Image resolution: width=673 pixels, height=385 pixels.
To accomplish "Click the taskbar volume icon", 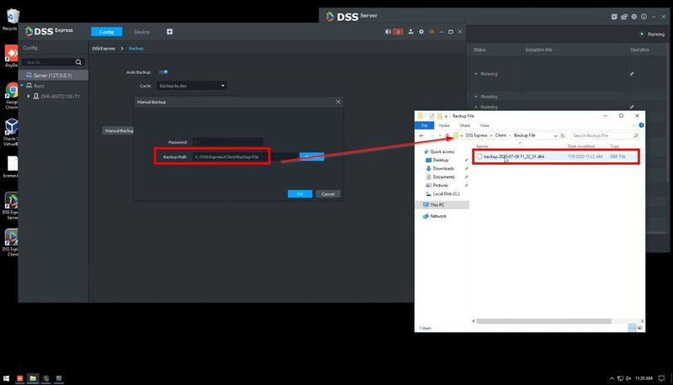I will pos(628,378).
